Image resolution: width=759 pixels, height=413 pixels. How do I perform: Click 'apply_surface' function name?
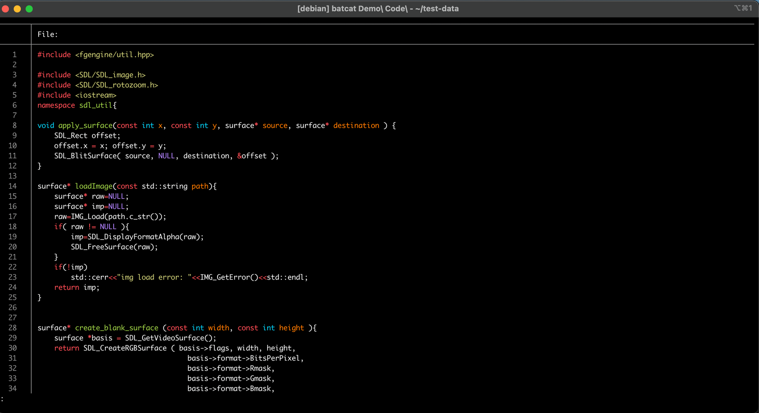click(85, 126)
